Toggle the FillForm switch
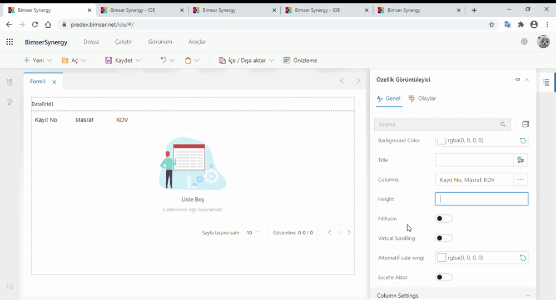Screen dimensions: 556x300 pos(444,218)
